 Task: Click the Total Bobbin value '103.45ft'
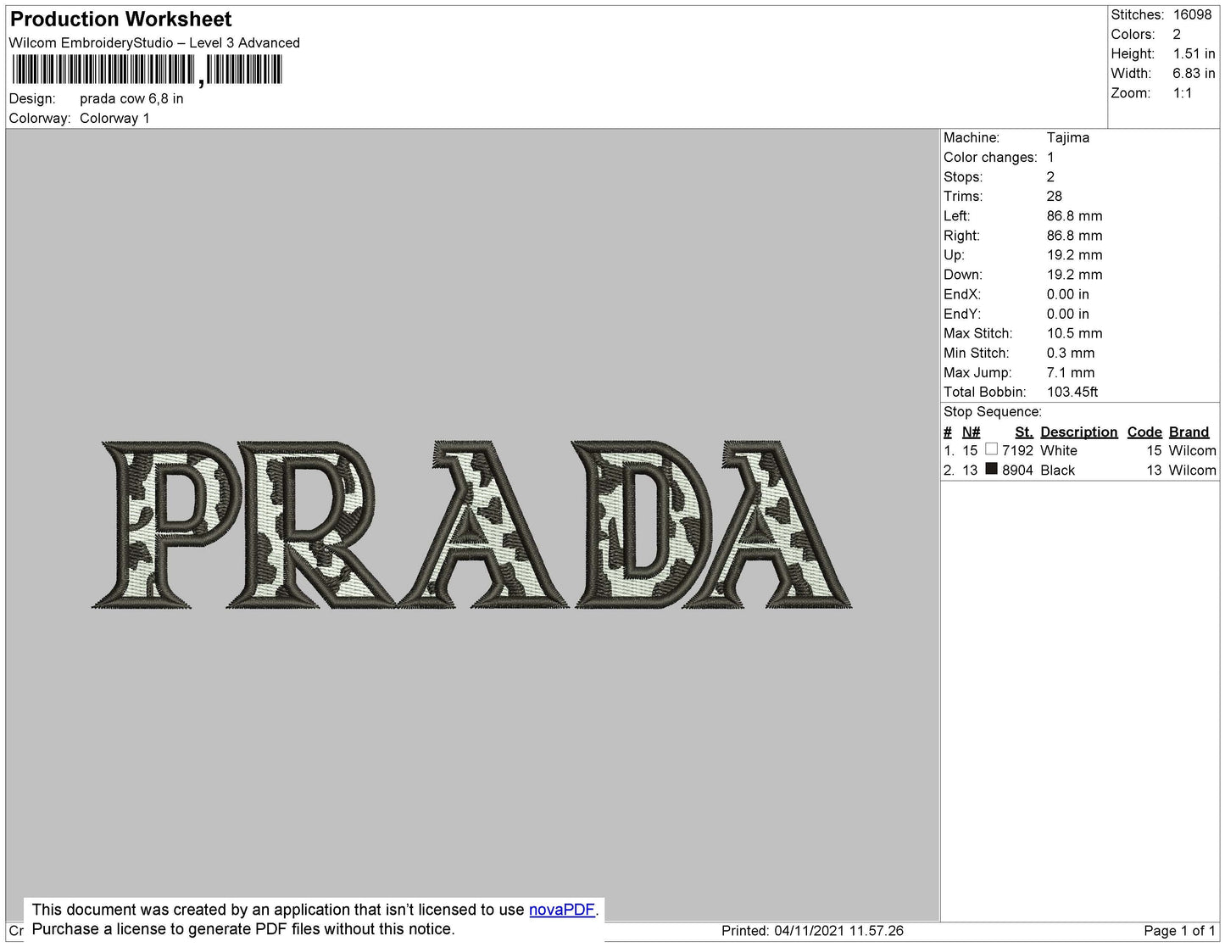click(x=1072, y=392)
